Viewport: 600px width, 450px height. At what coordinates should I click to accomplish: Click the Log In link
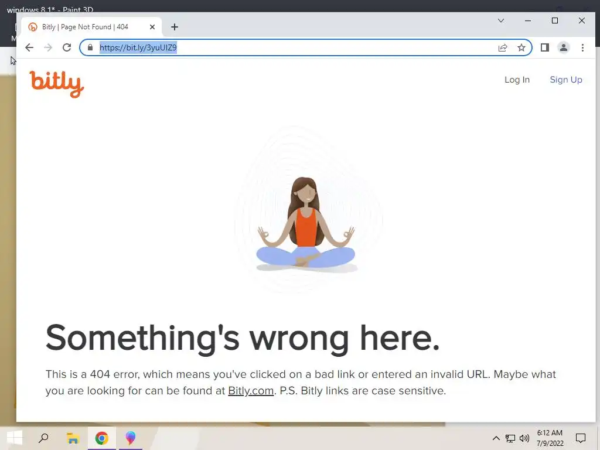pos(517,80)
